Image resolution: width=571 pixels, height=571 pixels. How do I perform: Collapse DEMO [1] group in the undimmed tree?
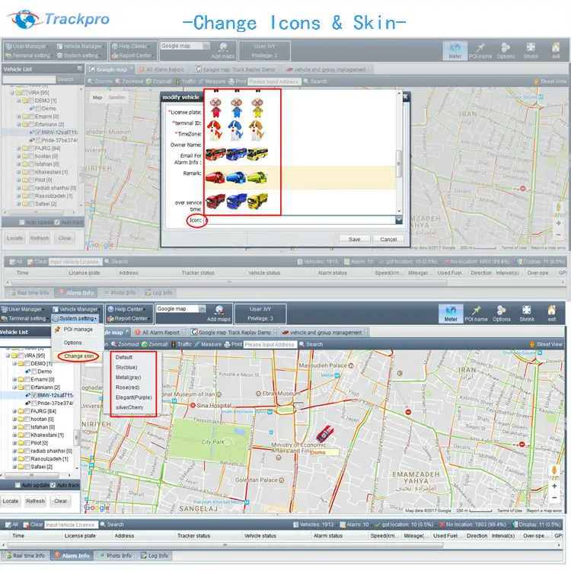pos(14,363)
